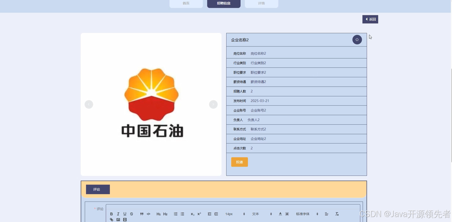Apply bold formatting in the comment editor
The height and width of the screenshot is (222, 452).
(x=111, y=214)
